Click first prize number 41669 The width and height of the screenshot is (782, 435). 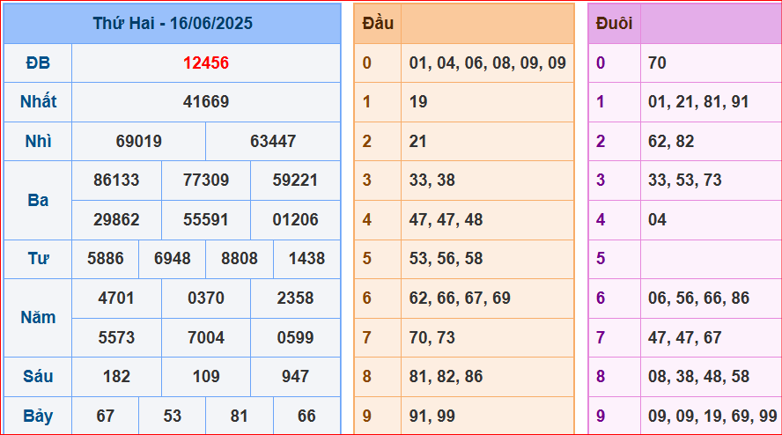click(206, 102)
